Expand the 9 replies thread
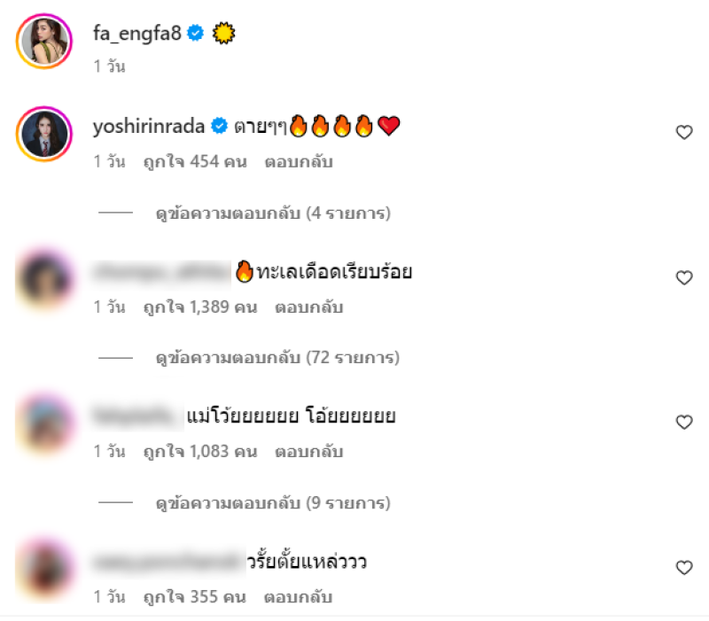Image resolution: width=709 pixels, height=621 pixels. (x=273, y=502)
